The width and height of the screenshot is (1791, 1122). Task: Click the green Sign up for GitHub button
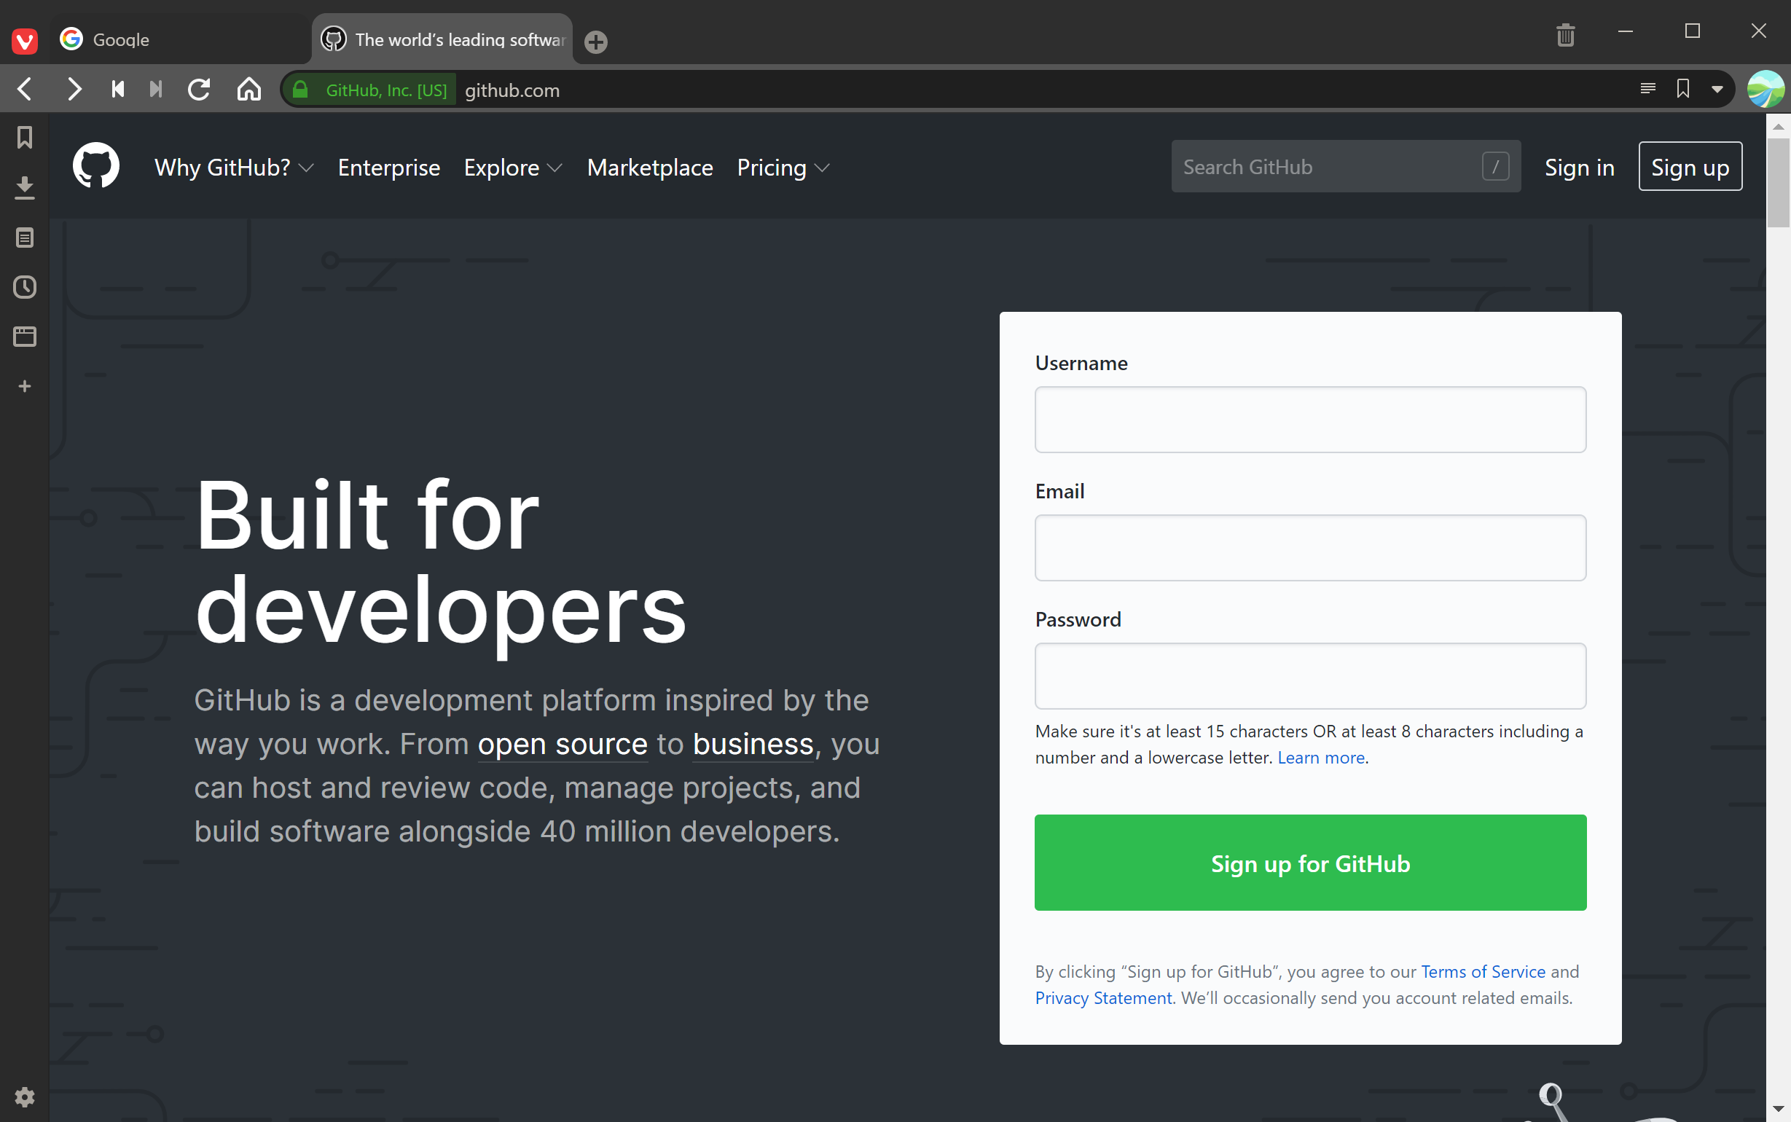(1309, 863)
